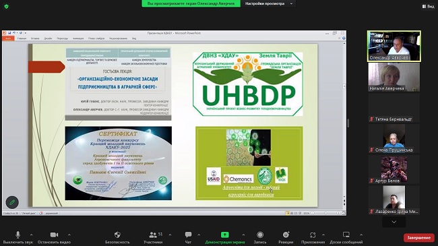Click the PowerPoint zoom slider handle

(x=325, y=213)
